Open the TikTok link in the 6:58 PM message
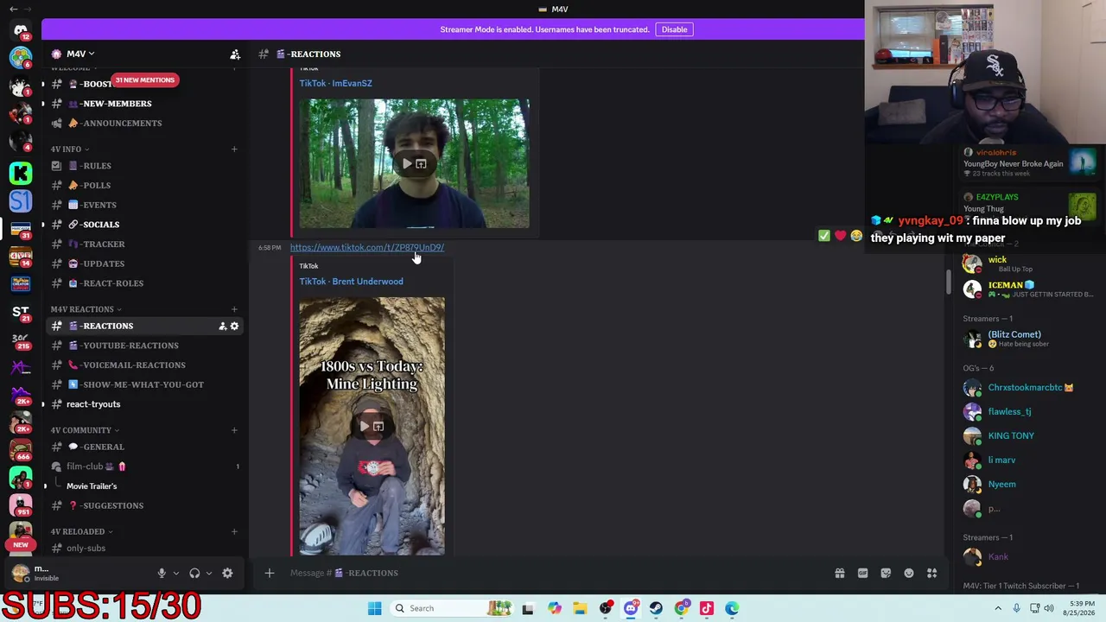Viewport: 1106px width, 622px height. coord(367,248)
